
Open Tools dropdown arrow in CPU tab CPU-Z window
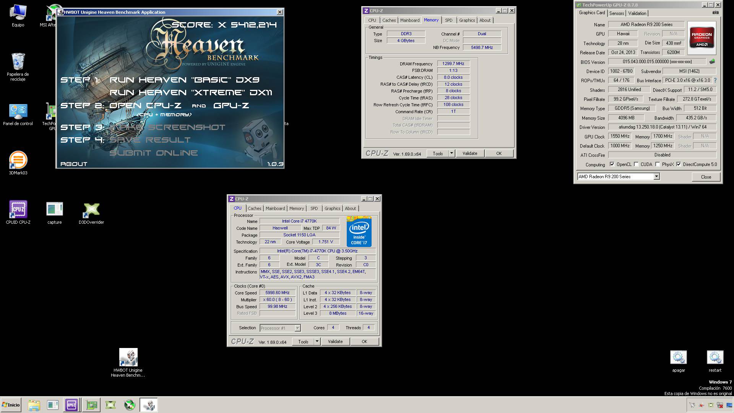tap(317, 341)
